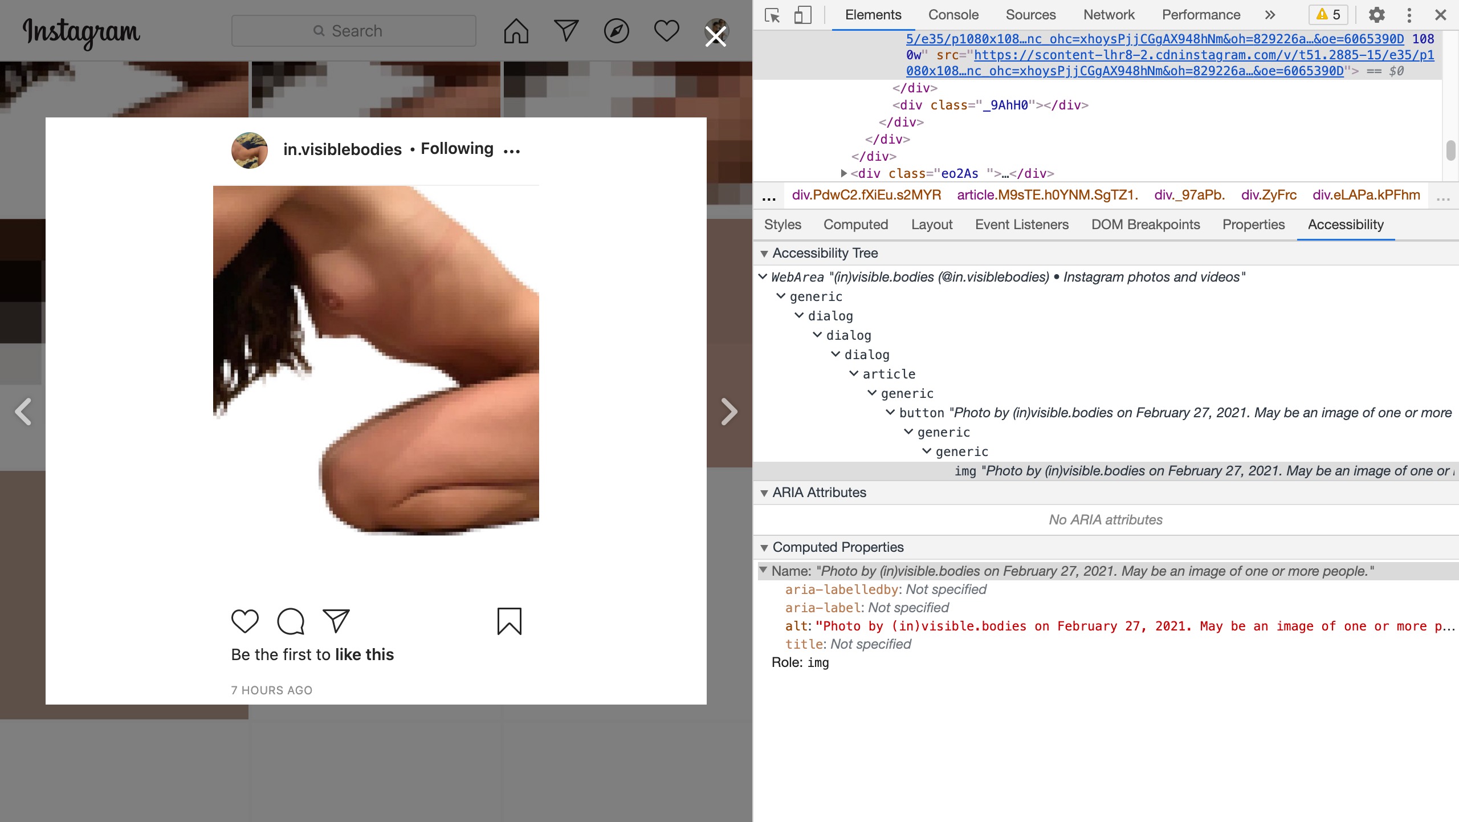
Task: Toggle device toolbar in DevTools
Action: pyautogui.click(x=802, y=15)
